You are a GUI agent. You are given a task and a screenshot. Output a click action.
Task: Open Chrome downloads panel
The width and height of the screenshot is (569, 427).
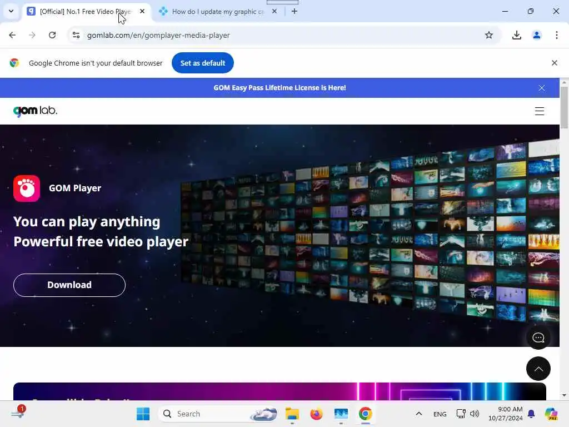coord(516,35)
